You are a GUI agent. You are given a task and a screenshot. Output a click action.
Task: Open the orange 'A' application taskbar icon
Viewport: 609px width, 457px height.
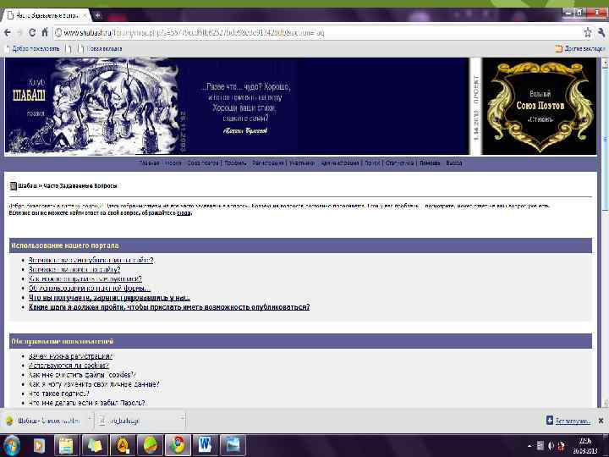123,445
